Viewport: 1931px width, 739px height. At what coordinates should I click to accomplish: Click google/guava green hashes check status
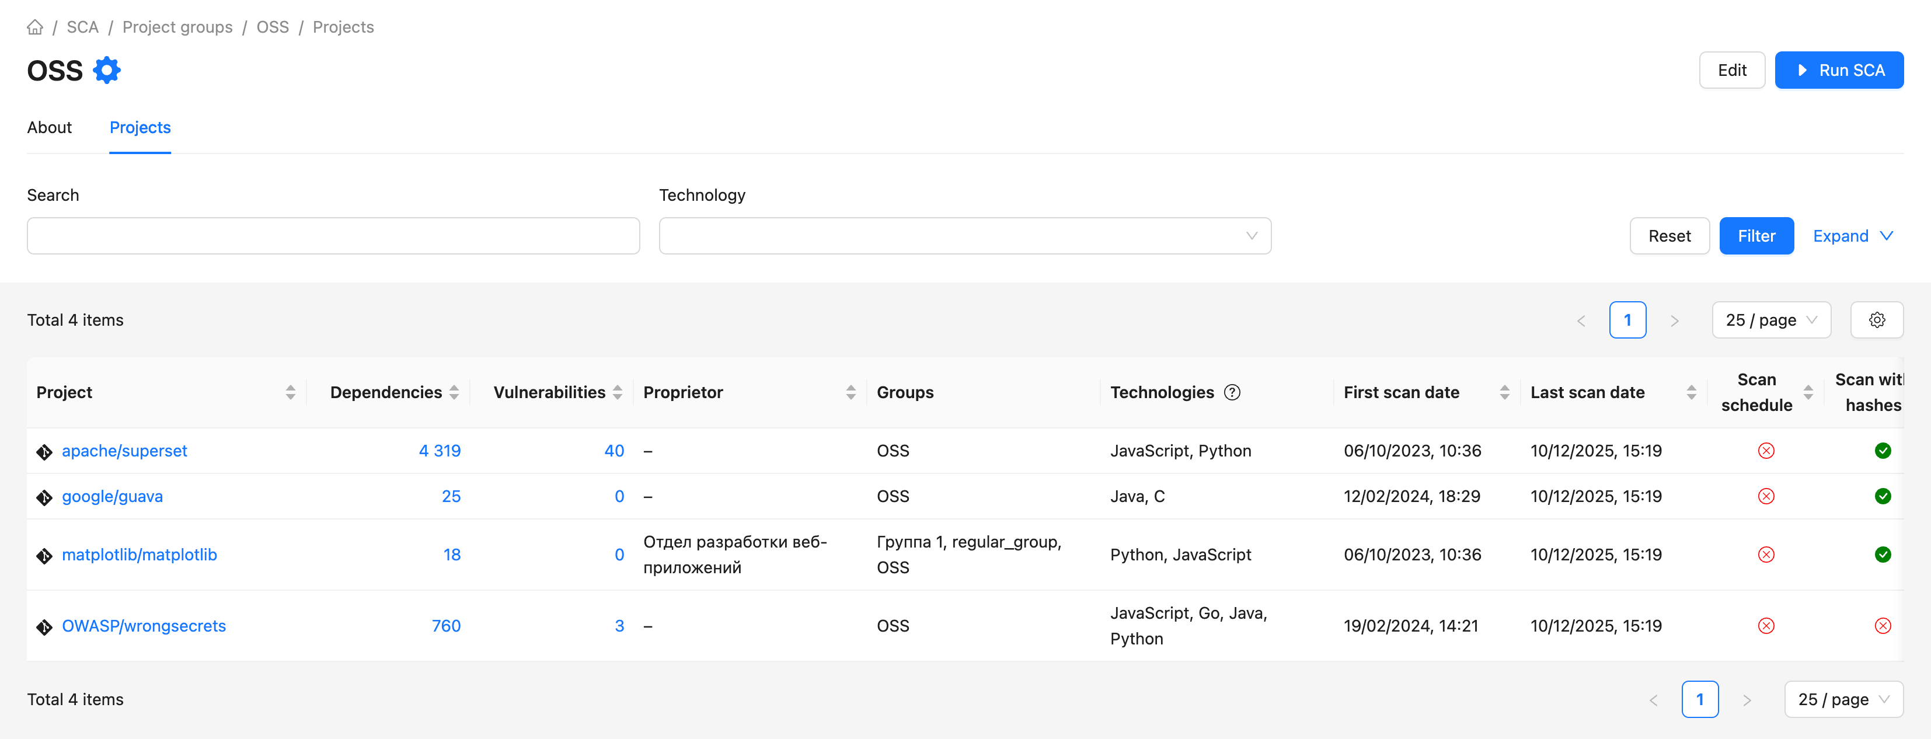pos(1883,496)
